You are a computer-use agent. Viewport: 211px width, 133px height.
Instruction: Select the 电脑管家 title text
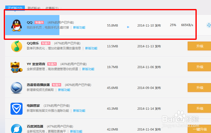click(33, 105)
